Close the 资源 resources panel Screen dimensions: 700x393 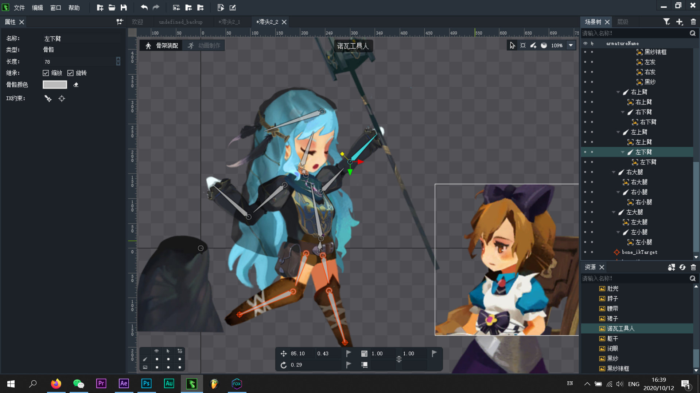pyautogui.click(x=602, y=267)
